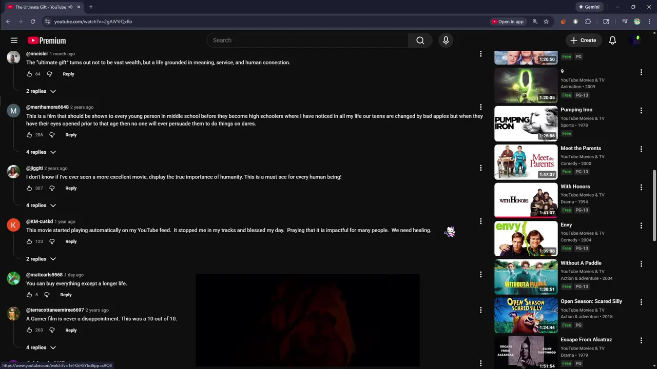Open options for Open Season: Scared Silly
Viewport: 657px width, 369px height.
point(641,302)
